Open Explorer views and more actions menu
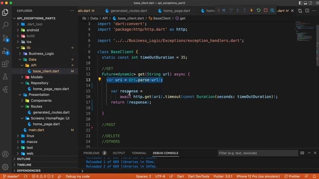Screen dimensions: 319x179 pyautogui.click(x=72, y=11)
